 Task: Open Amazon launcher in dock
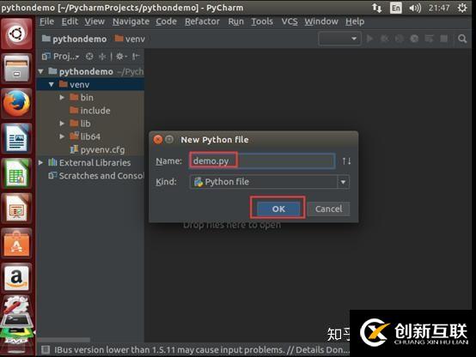click(x=16, y=278)
